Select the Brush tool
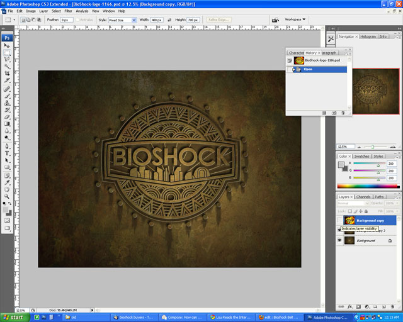The height and width of the screenshot is (322, 403). point(7,96)
